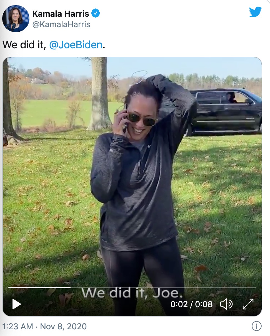Expand the video to fullscreen

coord(248,304)
